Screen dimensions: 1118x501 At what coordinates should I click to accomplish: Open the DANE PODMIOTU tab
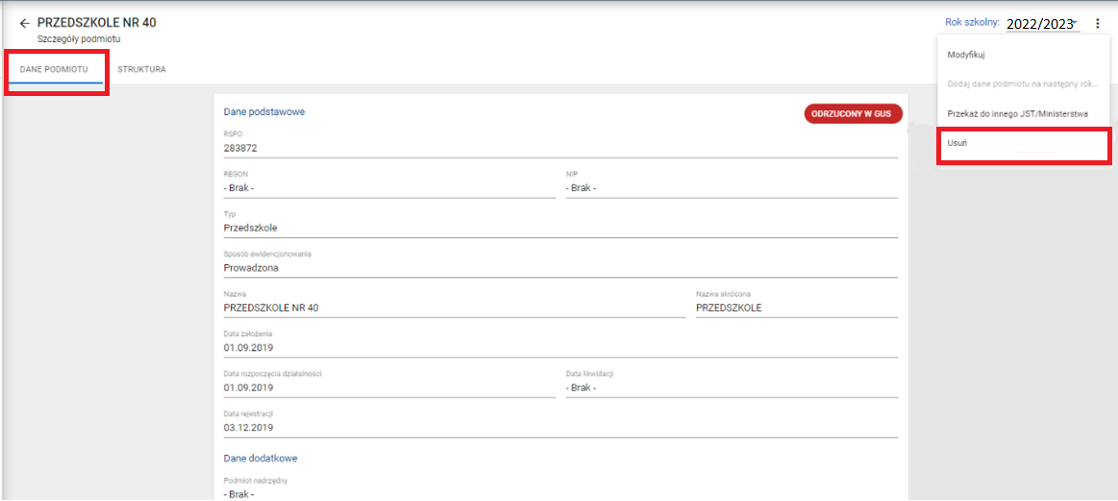pos(54,70)
